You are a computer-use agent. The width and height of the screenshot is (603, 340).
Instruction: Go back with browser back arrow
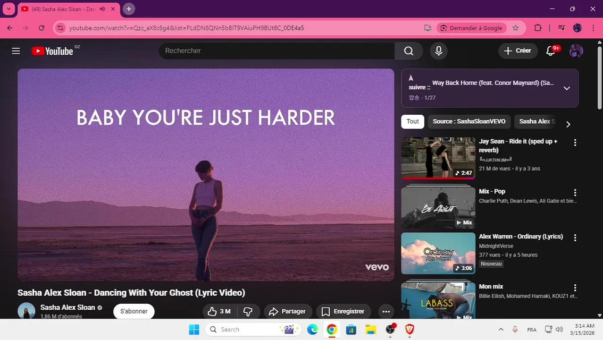[10, 28]
